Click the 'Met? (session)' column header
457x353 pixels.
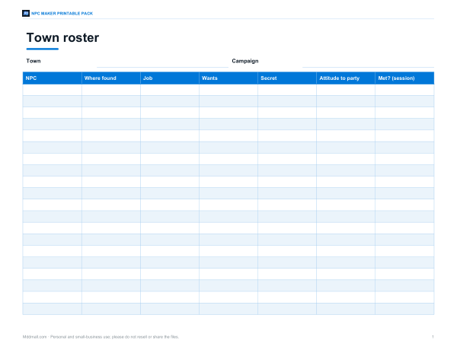[404, 78]
